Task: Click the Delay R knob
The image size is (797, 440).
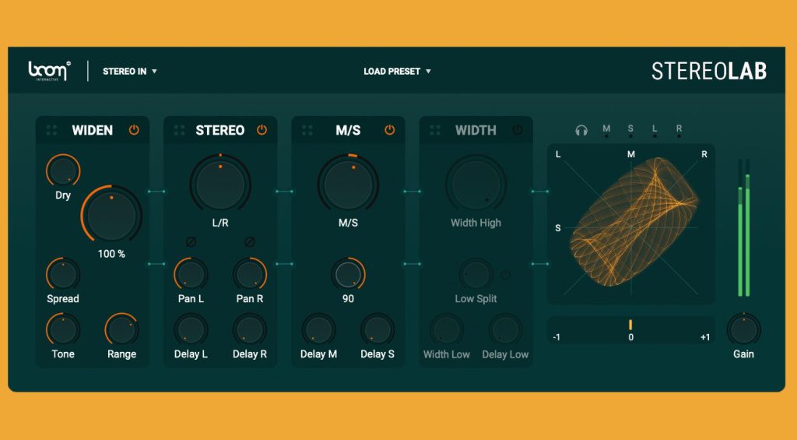Action: click(x=250, y=329)
